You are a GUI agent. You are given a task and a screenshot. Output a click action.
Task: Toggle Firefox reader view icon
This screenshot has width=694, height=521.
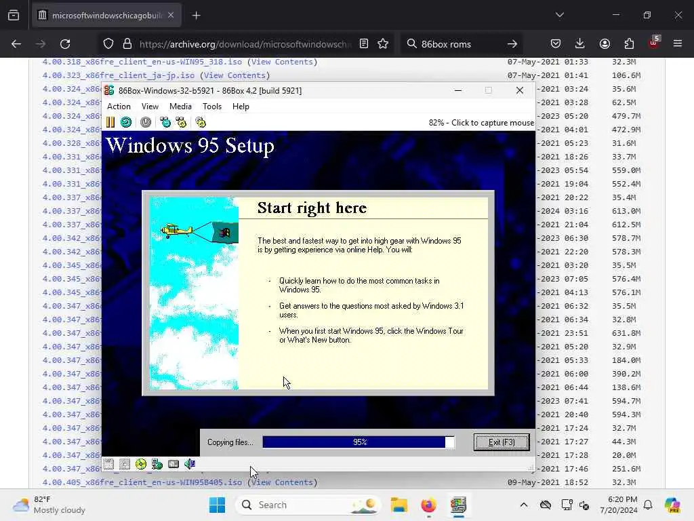[364, 43]
